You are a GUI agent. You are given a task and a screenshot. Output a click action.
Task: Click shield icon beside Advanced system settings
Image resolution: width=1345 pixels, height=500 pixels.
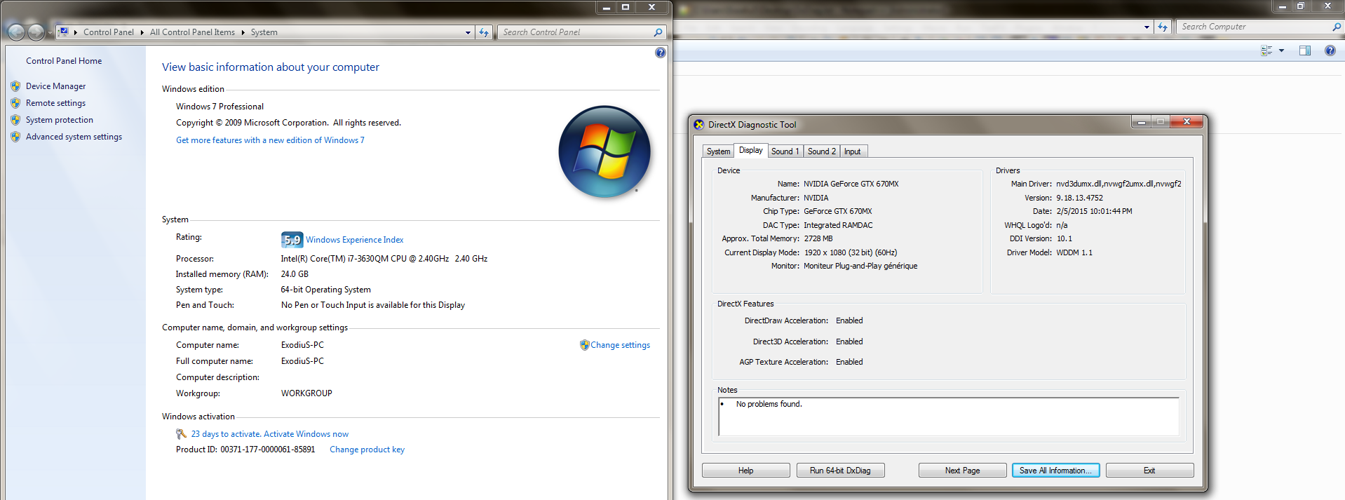click(15, 137)
